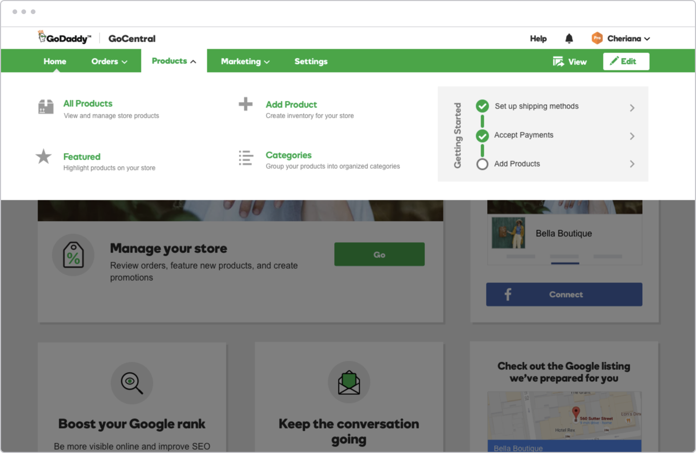This screenshot has width=696, height=453.
Task: Click 'Bella Boutique' blue map caption
Action: click(518, 448)
